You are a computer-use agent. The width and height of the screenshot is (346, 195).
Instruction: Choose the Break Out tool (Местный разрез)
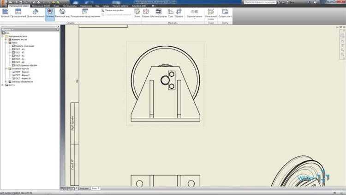(x=158, y=13)
